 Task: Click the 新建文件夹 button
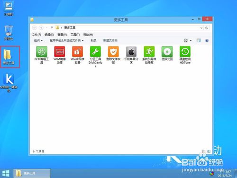[110, 40]
